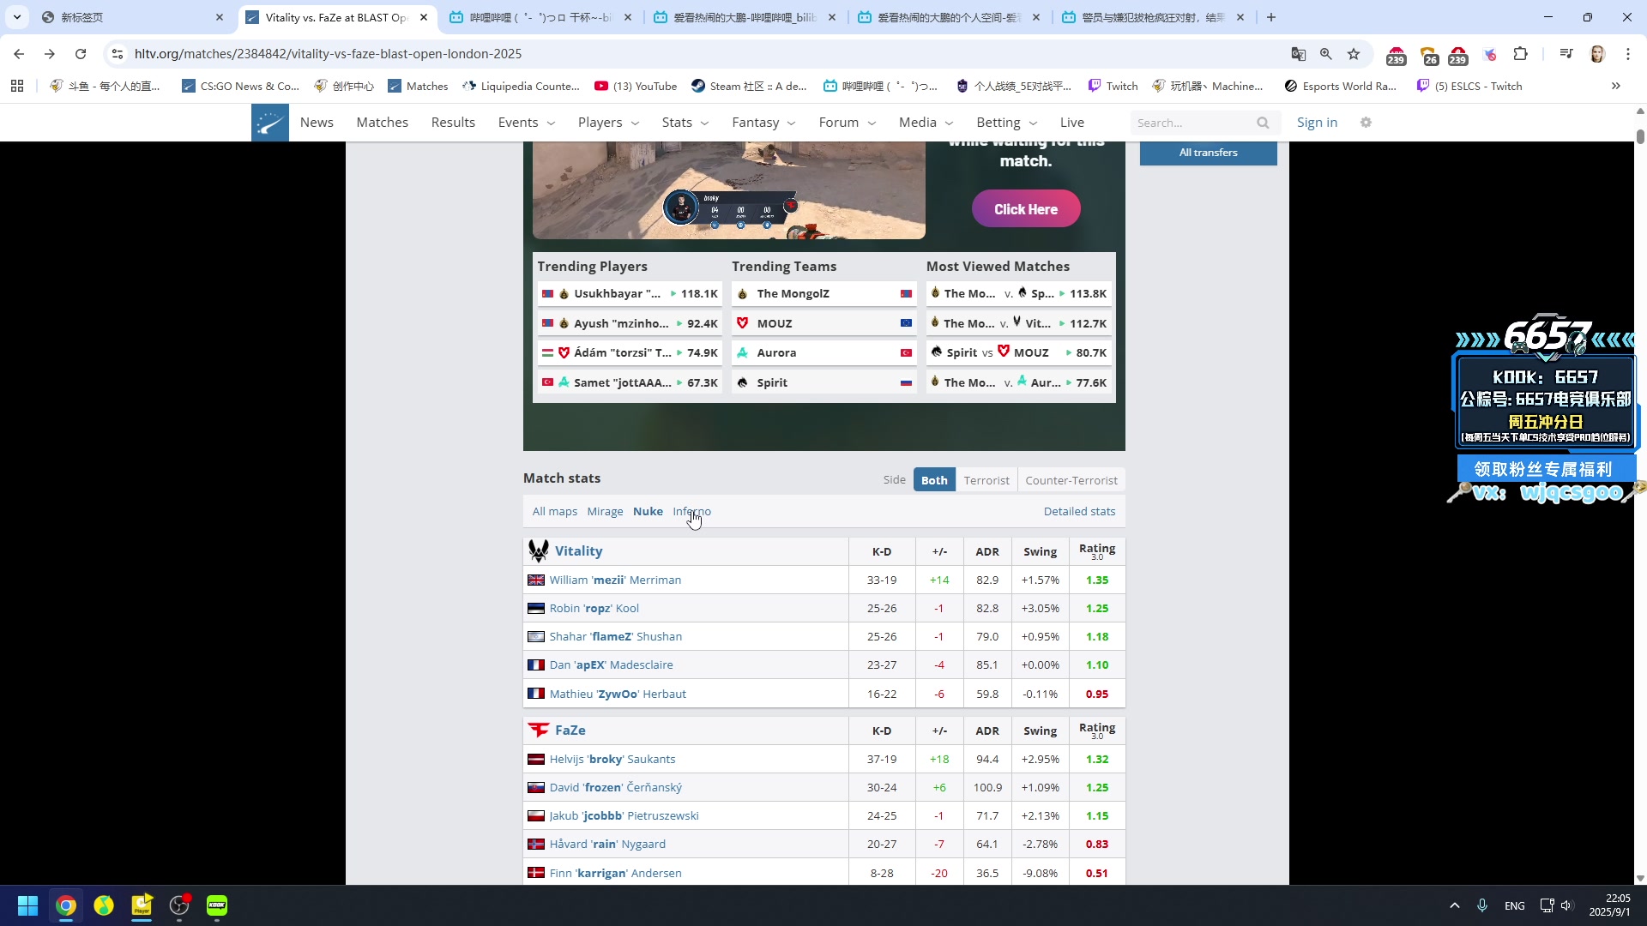Screen dimensions: 1647x926
Task: Go back with the browser back arrow
Action: pos(19,54)
